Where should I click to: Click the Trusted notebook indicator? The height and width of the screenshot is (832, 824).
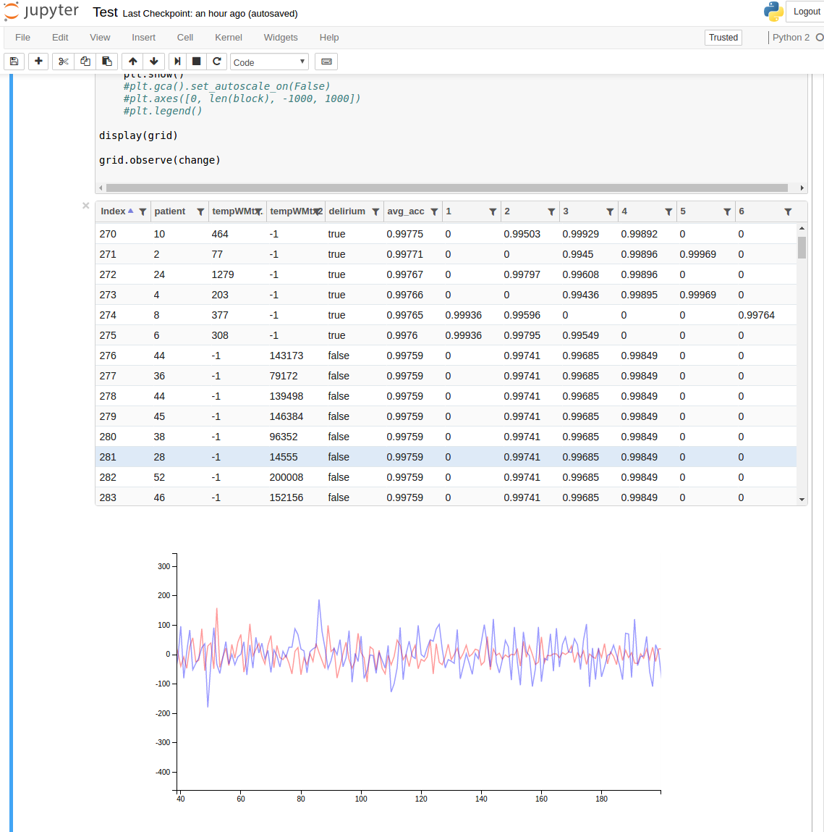pos(723,37)
